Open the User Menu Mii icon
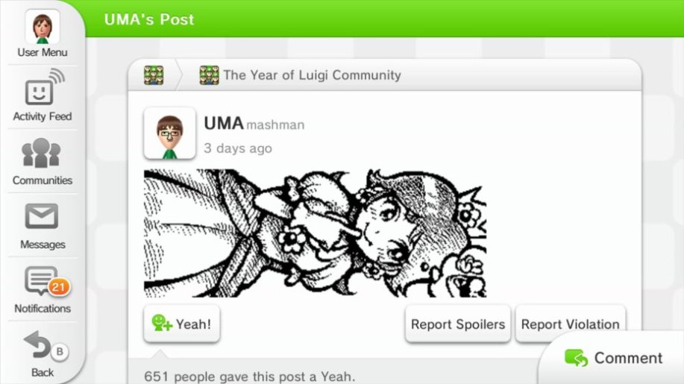The image size is (684, 384). pyautogui.click(x=43, y=27)
